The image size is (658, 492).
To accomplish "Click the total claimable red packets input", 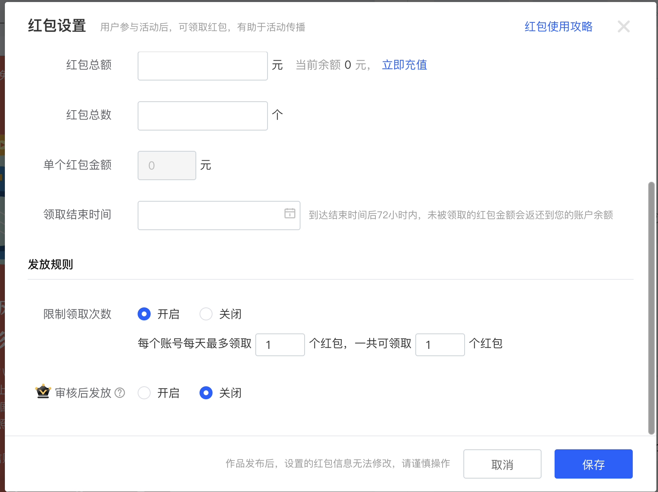I will click(440, 345).
